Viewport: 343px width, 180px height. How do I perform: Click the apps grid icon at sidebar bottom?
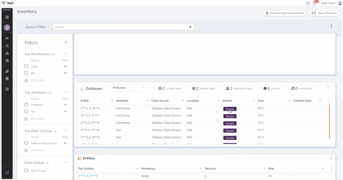click(7, 173)
